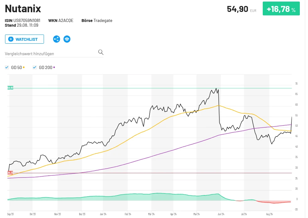This screenshot has width=308, height=218.
Task: Click the ISIN number US67059N1081
Action: [x=27, y=21]
